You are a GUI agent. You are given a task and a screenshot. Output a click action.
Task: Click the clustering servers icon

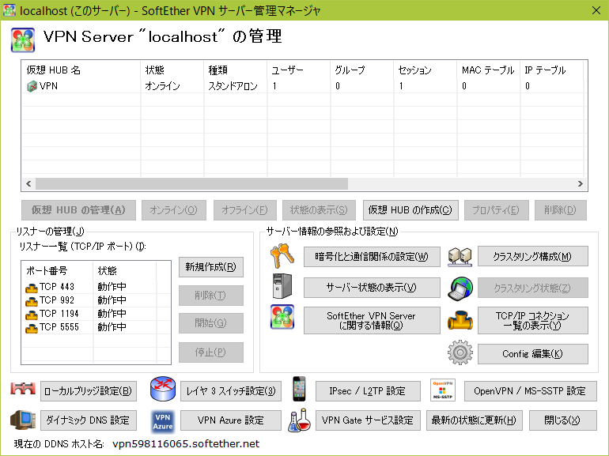(x=460, y=257)
